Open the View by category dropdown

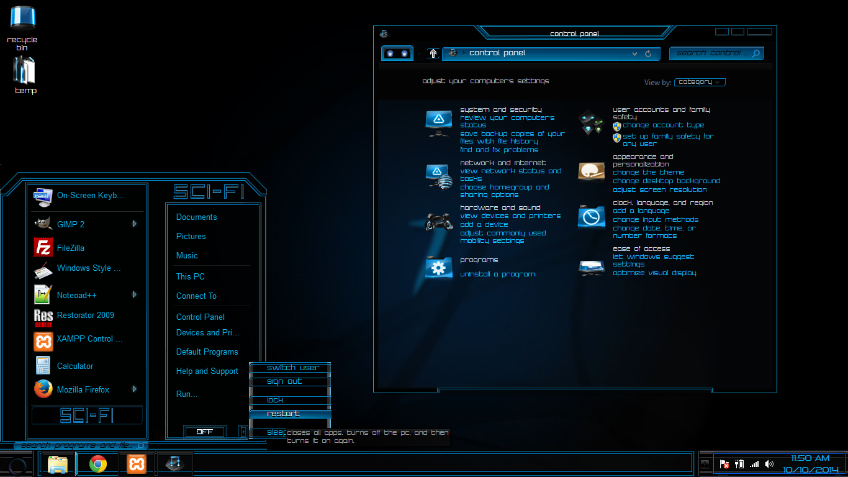coord(700,82)
